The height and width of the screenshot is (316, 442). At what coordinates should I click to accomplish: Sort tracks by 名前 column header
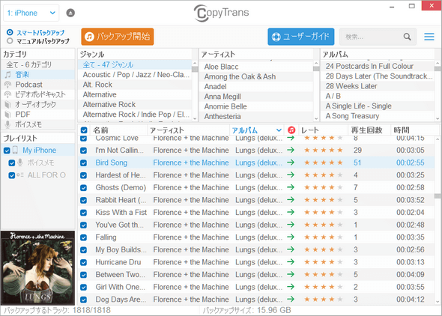click(x=100, y=130)
